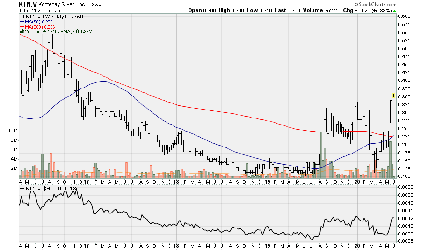Click the 0.0012 label on the ratio axis
This screenshot has height=250, width=421.
click(x=406, y=218)
